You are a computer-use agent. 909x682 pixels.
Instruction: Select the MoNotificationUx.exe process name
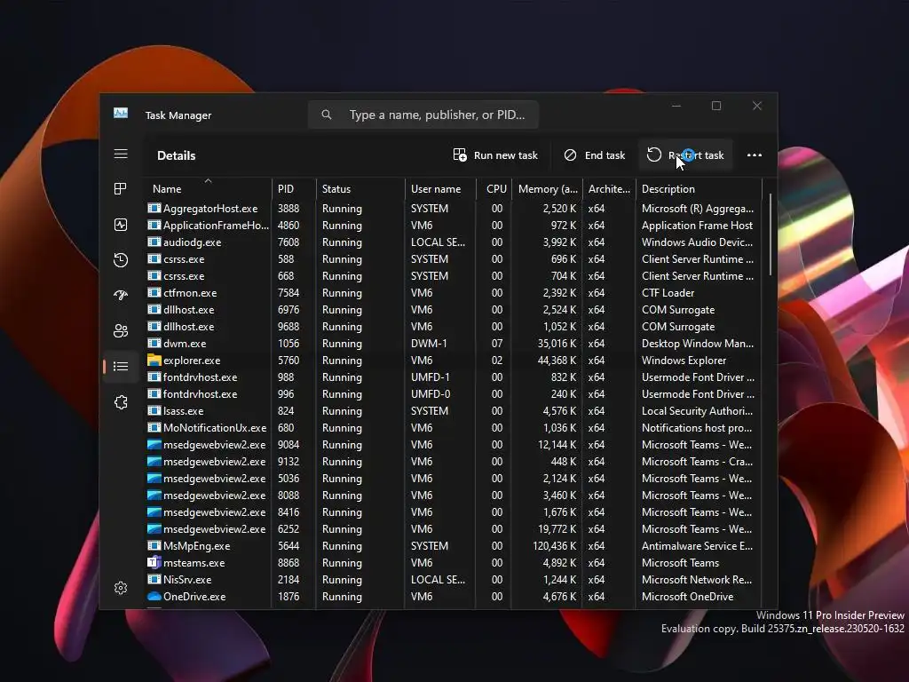tap(215, 428)
